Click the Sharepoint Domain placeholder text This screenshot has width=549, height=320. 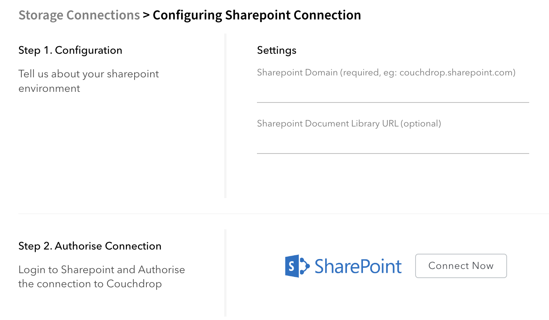click(386, 72)
